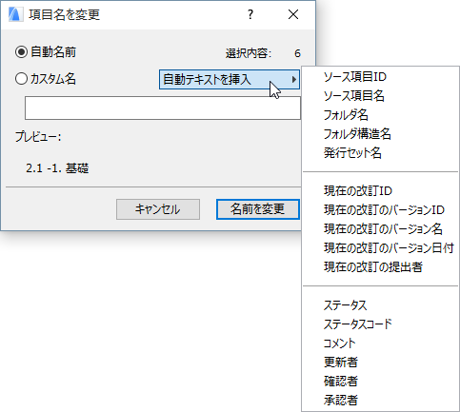Click the プレビュー: label
Image resolution: width=460 pixels, height=412 pixels.
38,137
